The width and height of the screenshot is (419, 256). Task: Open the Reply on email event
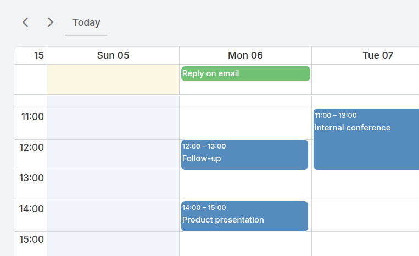point(245,73)
